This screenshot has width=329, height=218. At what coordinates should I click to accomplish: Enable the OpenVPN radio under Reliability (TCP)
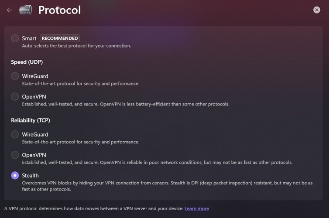coord(15,155)
